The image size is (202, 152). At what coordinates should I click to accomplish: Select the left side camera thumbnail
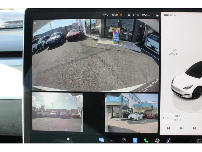point(57,112)
